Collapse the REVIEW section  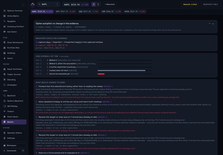tap(24, 64)
